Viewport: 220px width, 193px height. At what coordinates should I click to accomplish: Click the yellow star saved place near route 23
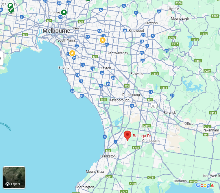coord(103,40)
